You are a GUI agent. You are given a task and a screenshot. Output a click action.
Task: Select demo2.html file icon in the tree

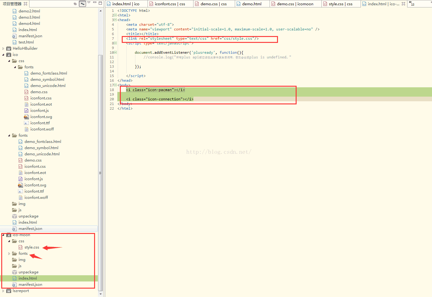coord(15,11)
